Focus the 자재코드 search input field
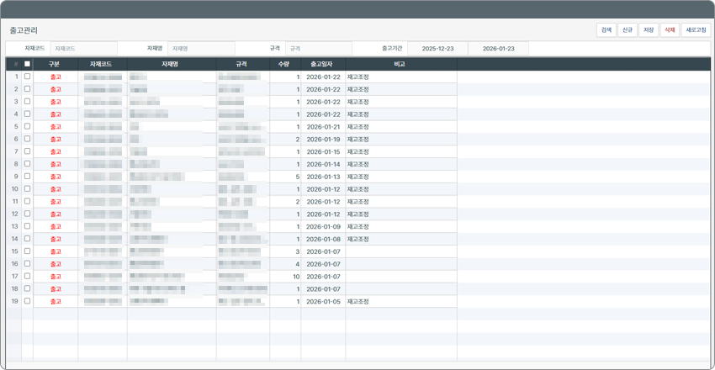The image size is (715, 370). point(83,49)
